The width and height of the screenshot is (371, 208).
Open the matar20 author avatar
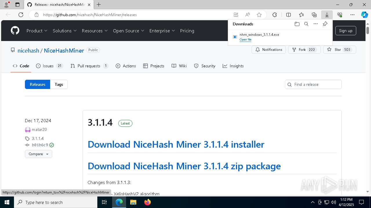(28, 130)
